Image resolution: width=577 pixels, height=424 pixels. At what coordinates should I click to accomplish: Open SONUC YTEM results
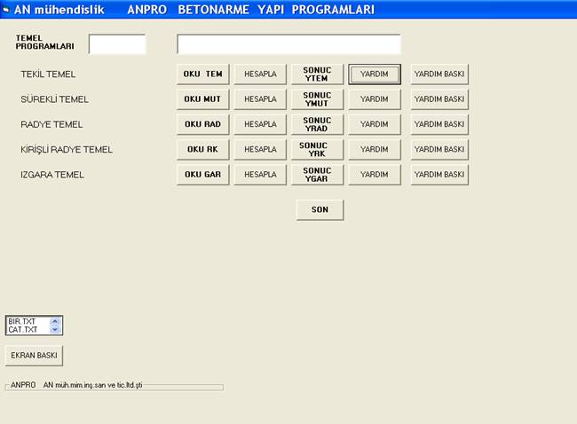click(x=317, y=75)
